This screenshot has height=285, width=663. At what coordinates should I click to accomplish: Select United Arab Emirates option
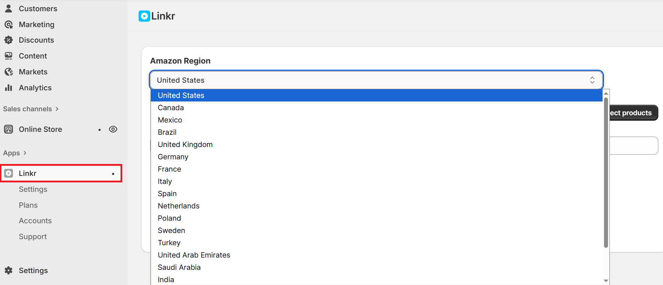[376, 255]
